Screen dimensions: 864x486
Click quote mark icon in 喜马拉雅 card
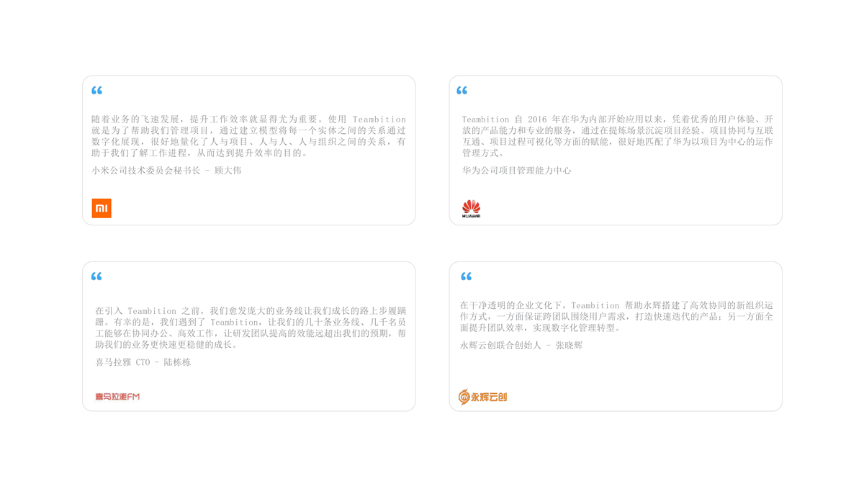(97, 276)
